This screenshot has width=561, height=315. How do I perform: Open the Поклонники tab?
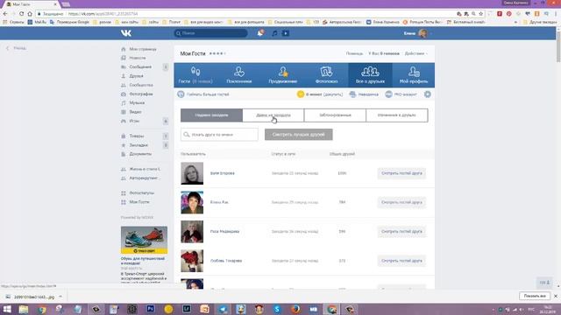(239, 75)
